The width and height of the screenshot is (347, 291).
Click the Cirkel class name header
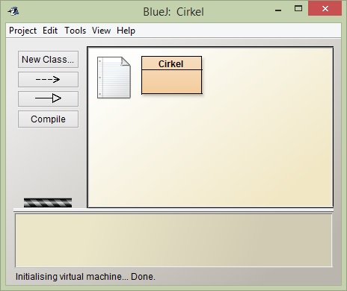coord(172,63)
